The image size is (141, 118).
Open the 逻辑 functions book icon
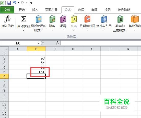[63, 19]
